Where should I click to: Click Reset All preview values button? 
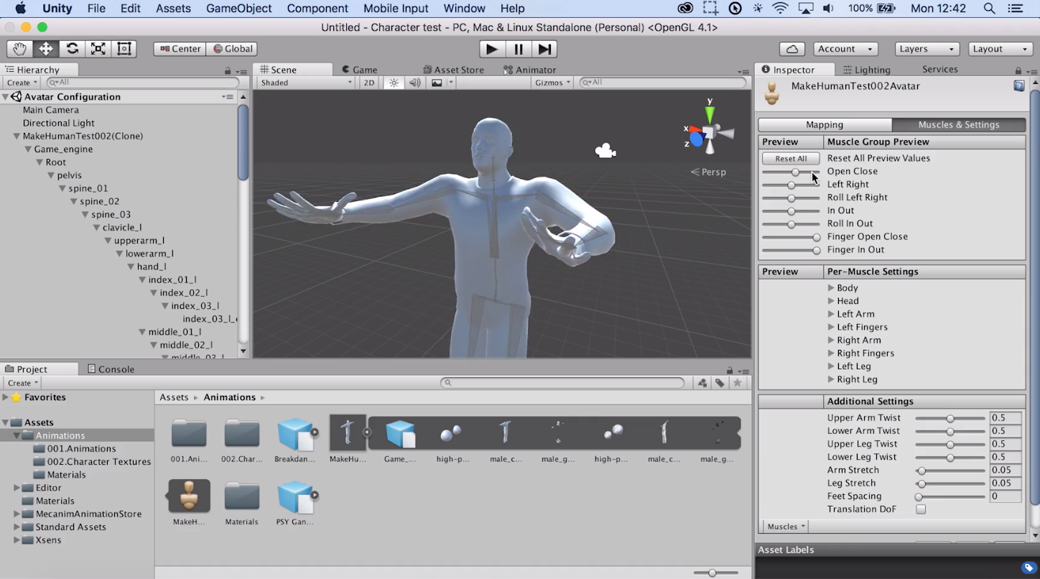[791, 158]
